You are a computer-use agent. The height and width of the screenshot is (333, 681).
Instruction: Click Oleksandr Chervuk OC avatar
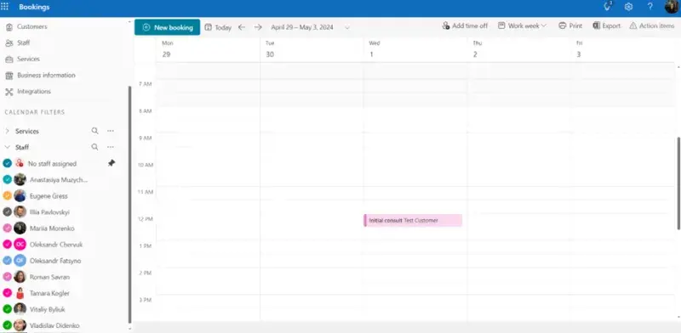click(20, 245)
